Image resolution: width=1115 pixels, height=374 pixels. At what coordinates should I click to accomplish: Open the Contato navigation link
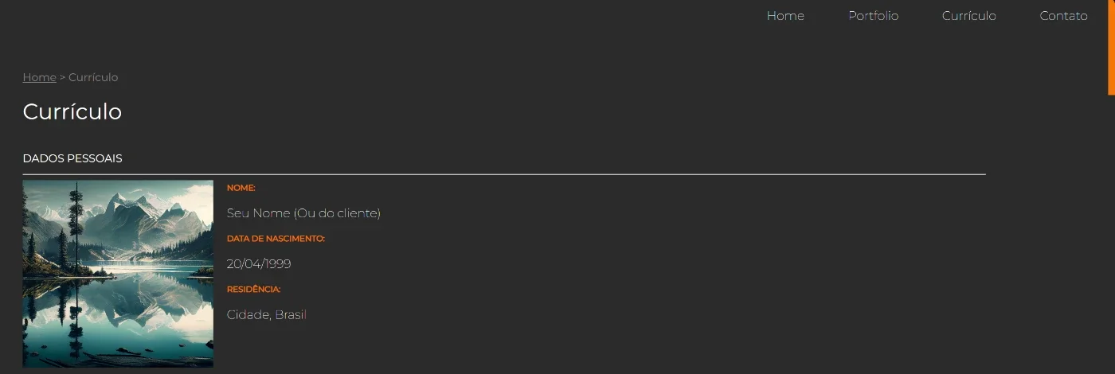pos(1063,16)
